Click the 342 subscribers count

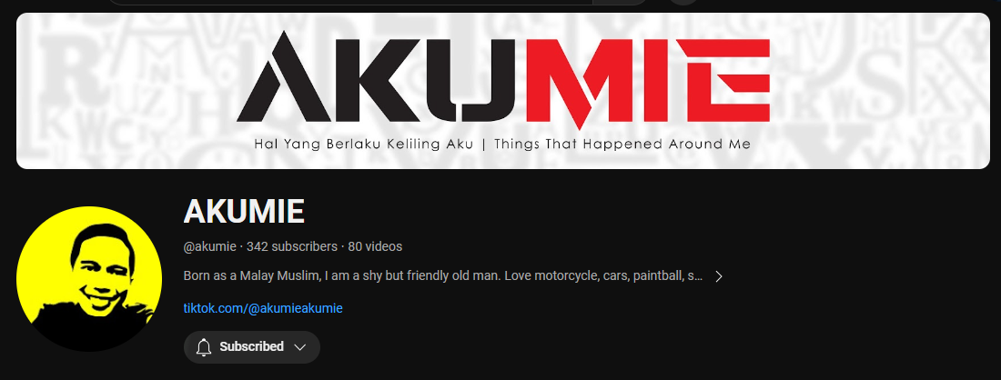click(x=292, y=246)
